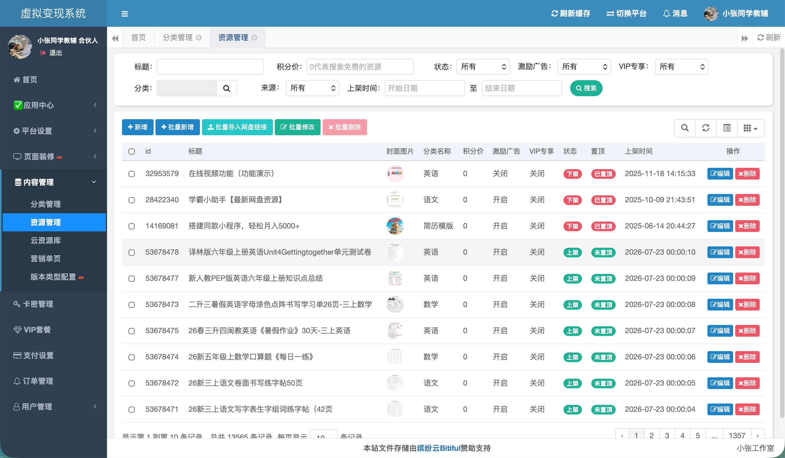The image size is (785, 458).
Task: Check the box for row 53678478
Action: [x=132, y=252]
